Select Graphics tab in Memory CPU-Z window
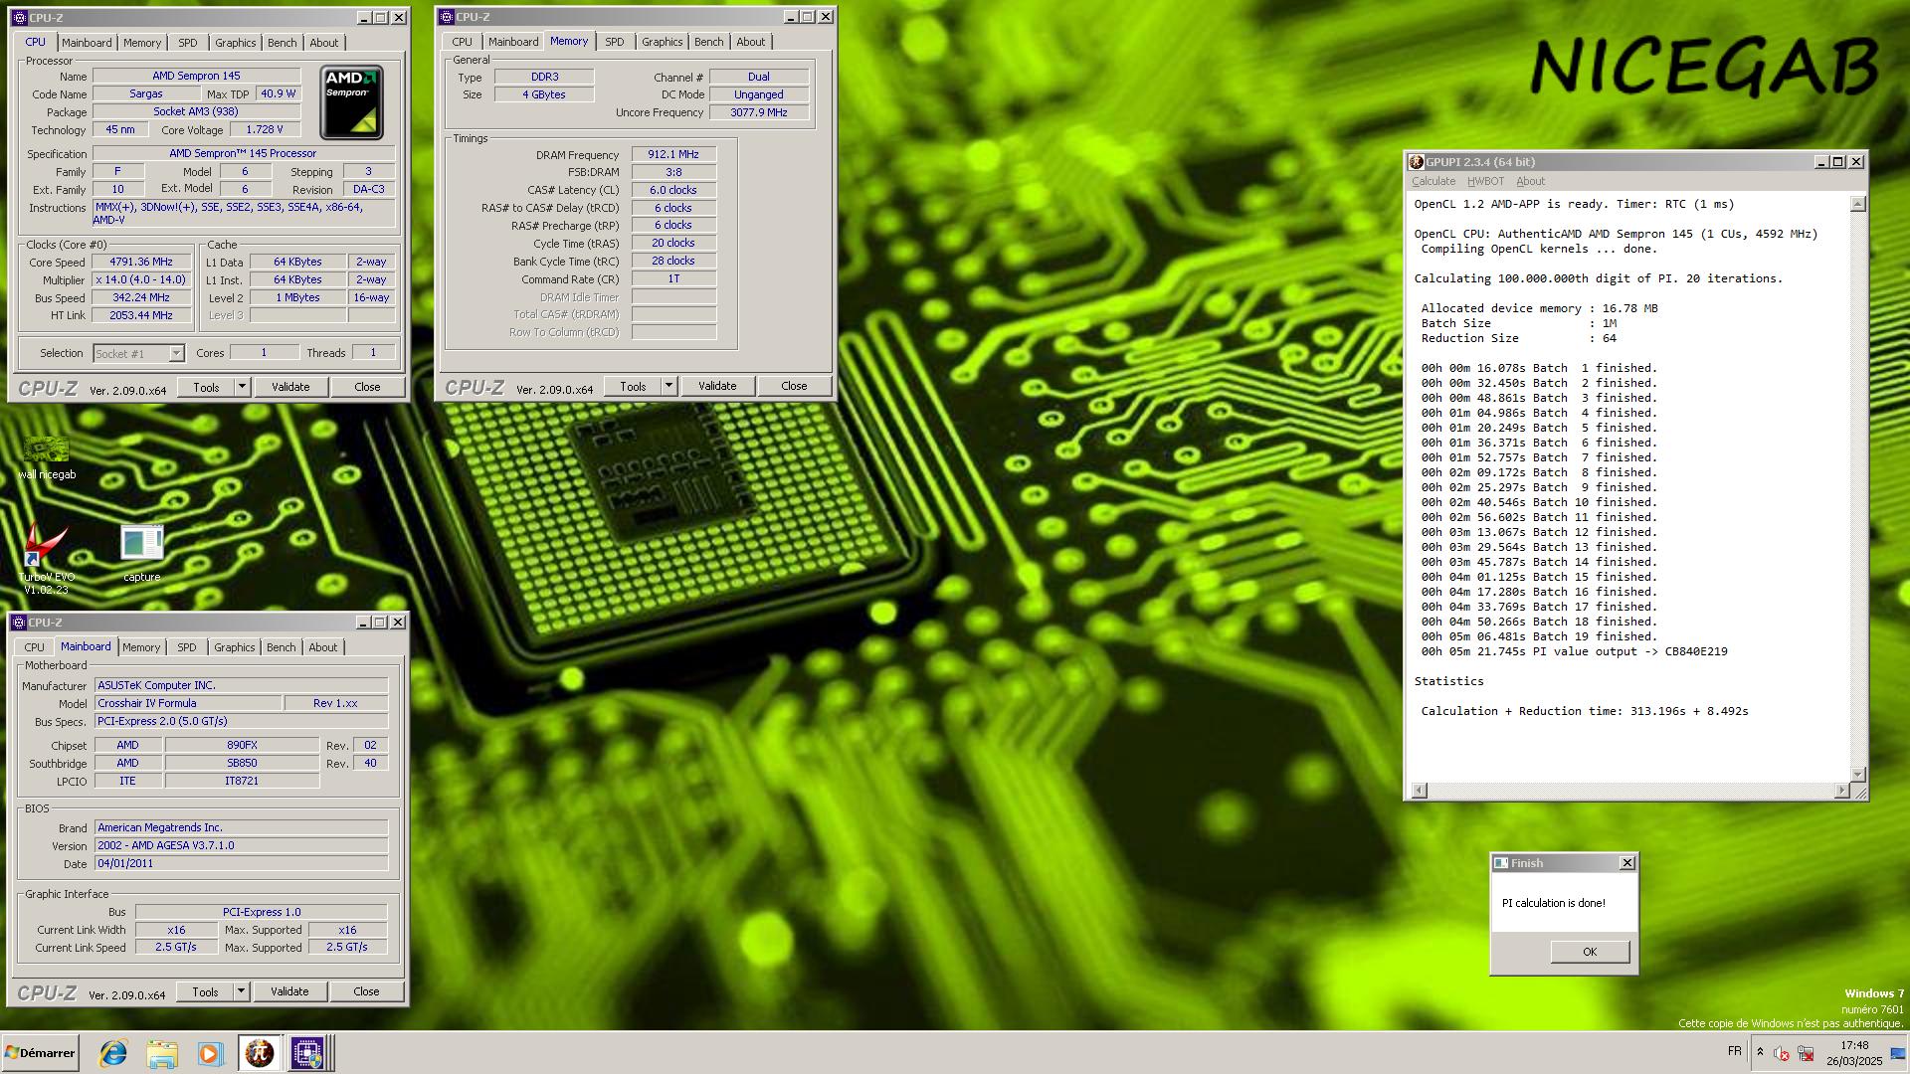 (x=663, y=42)
